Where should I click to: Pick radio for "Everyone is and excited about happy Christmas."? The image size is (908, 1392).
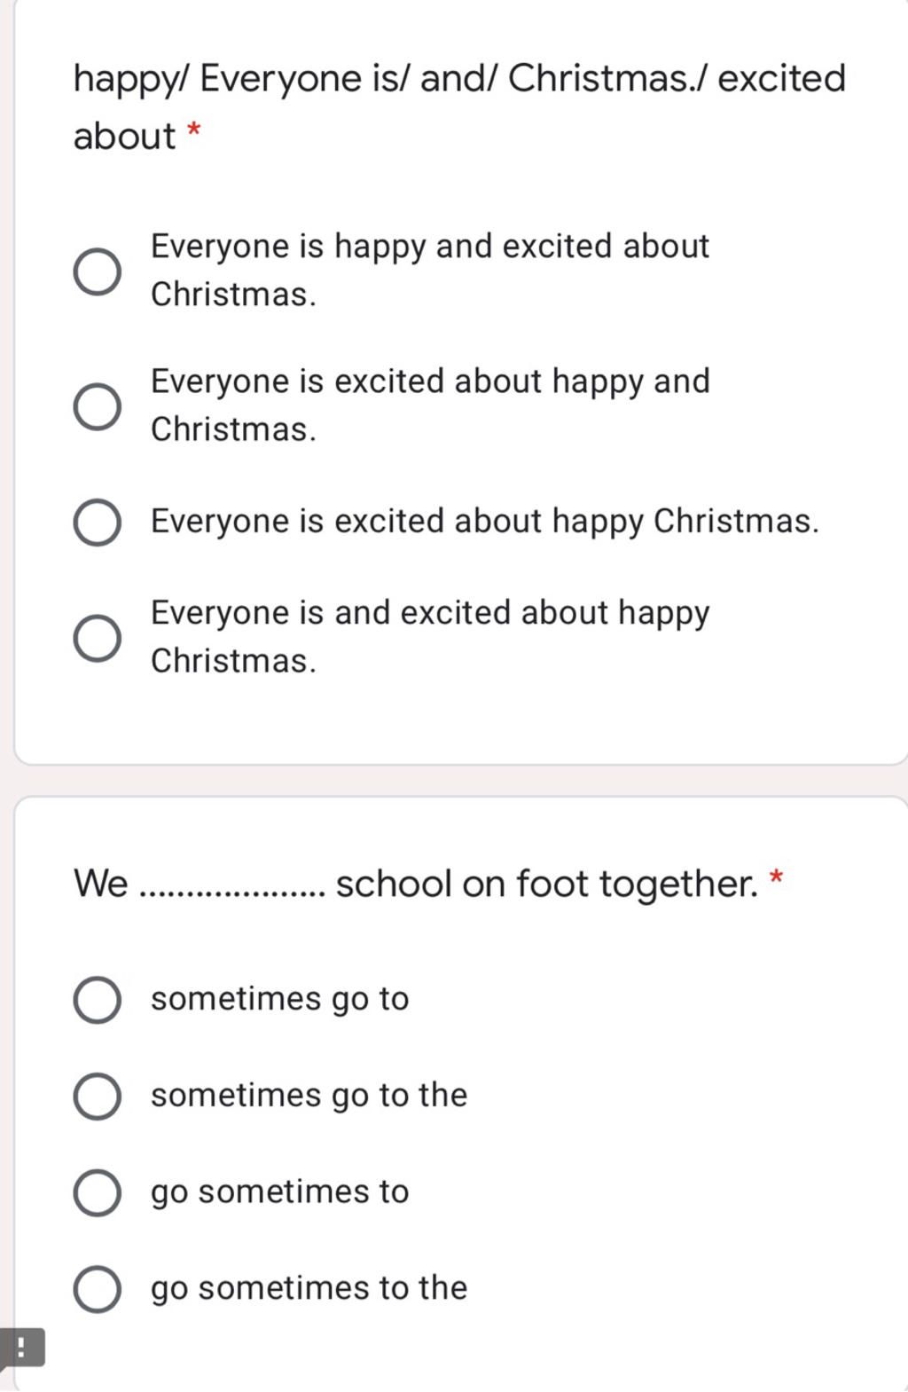click(98, 638)
